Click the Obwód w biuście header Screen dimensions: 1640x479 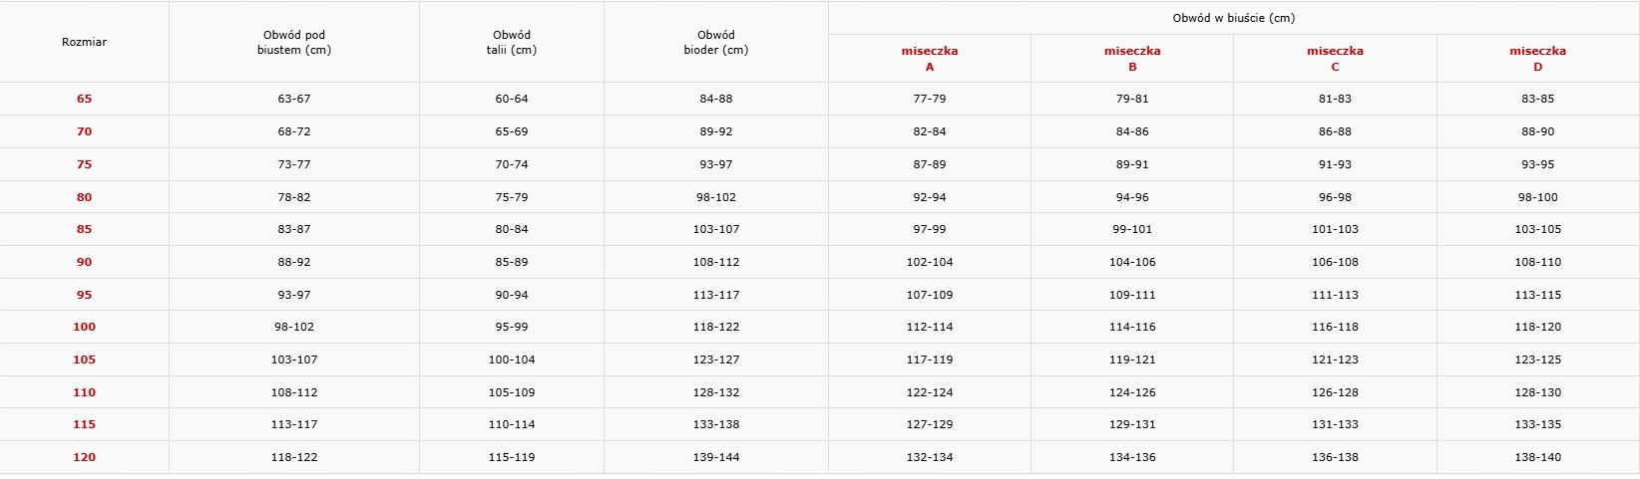coord(1233,18)
